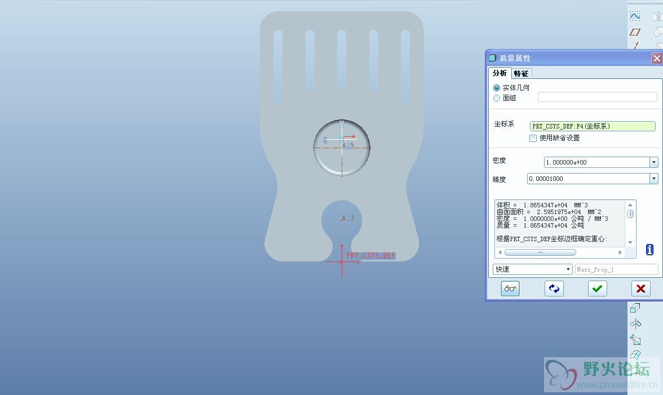Close the 质量属性 dialog window
663x395 pixels.
tap(657, 58)
